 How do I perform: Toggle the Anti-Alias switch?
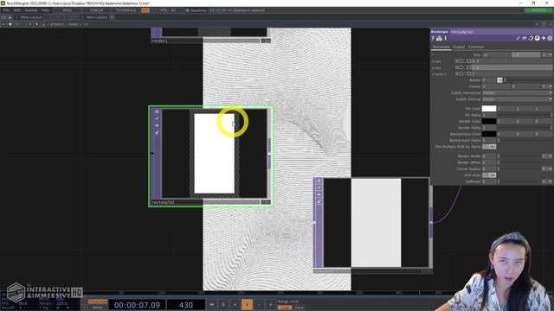[489, 175]
